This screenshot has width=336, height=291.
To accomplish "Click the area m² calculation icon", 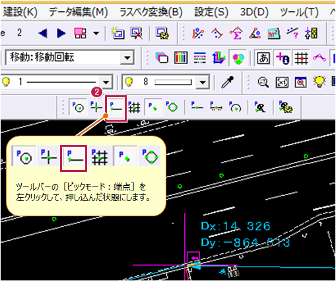I will (274, 34).
